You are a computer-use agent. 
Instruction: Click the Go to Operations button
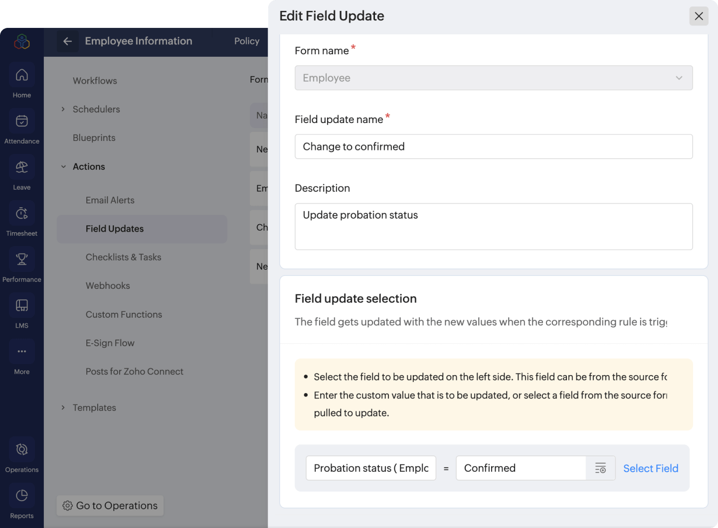110,506
